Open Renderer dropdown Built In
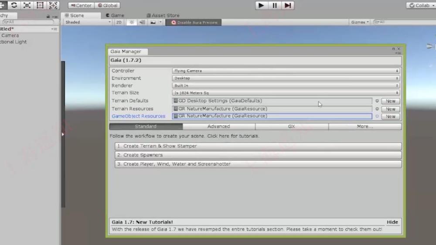This screenshot has width=436, height=245. pos(286,85)
